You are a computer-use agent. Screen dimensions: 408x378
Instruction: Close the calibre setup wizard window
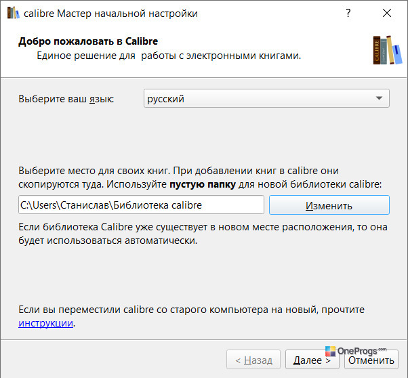point(387,13)
